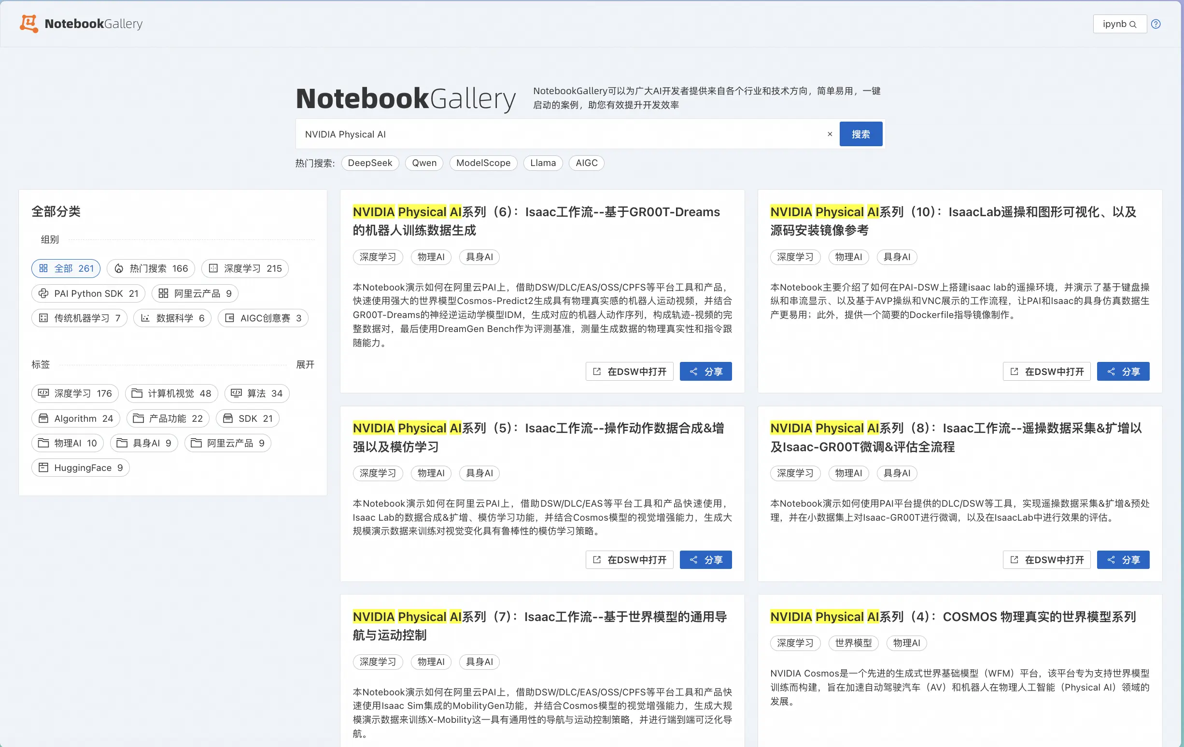Toggle the 热门搜索 166 group filter
The width and height of the screenshot is (1184, 747).
(x=151, y=268)
